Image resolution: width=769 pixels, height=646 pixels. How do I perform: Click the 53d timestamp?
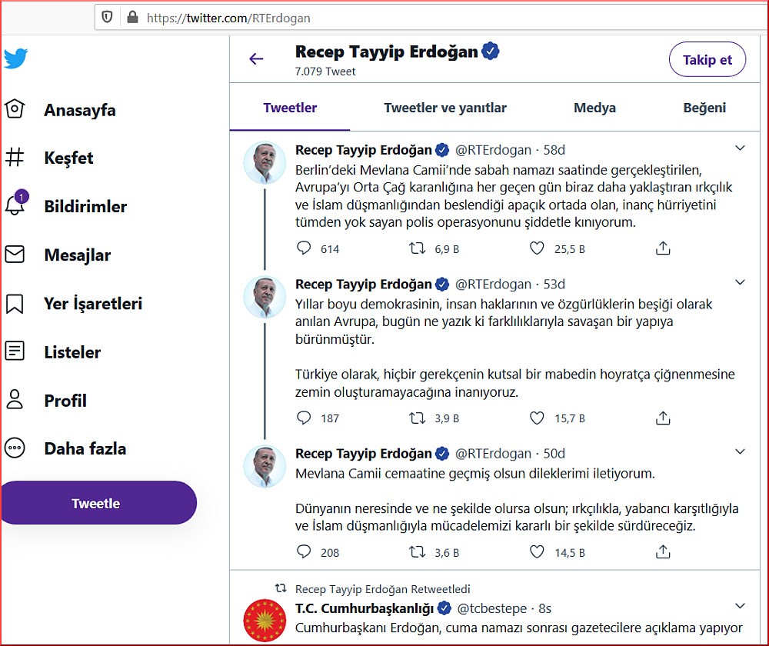[x=554, y=284]
